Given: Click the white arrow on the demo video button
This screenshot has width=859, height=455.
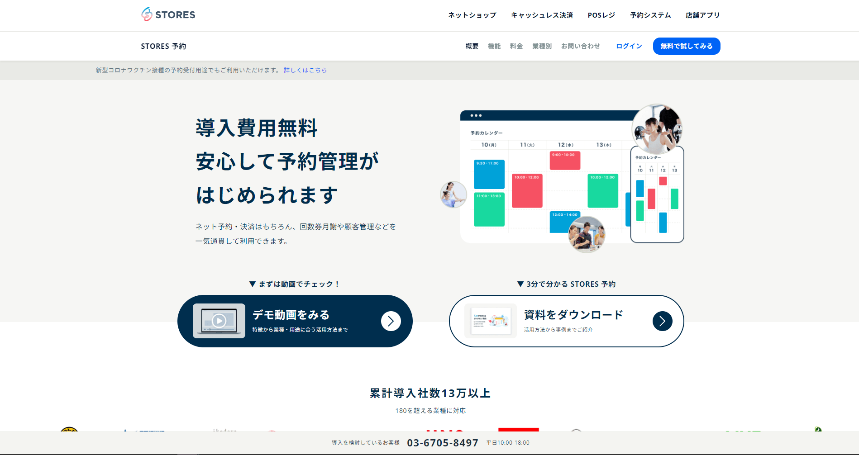Looking at the screenshot, I should (x=391, y=321).
